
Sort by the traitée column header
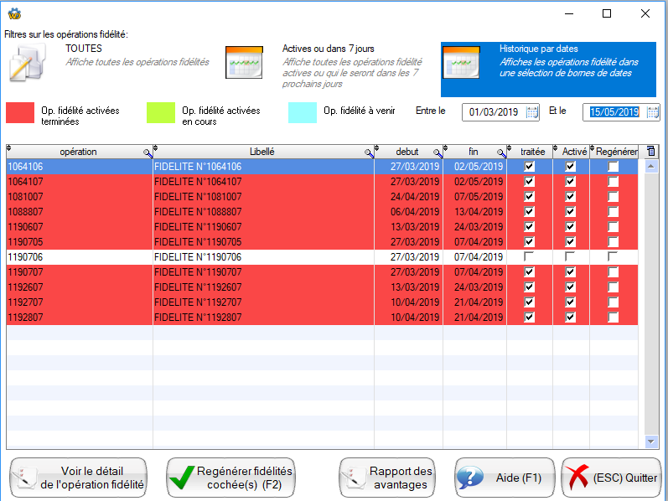pos(531,152)
